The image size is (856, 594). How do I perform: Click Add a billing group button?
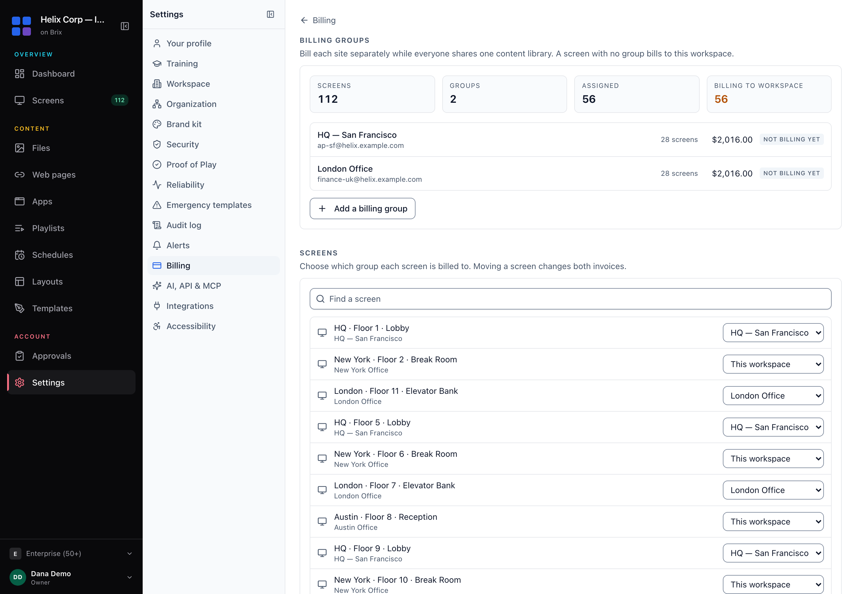(362, 208)
